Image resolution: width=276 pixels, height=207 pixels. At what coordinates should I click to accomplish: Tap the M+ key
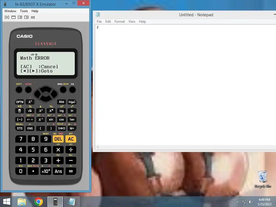72,128
